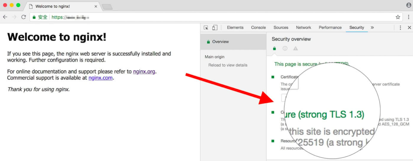Image resolution: width=413 pixels, height=161 pixels.
Task: Close the 'Welcome to nginx!' tab
Action: coord(95,7)
